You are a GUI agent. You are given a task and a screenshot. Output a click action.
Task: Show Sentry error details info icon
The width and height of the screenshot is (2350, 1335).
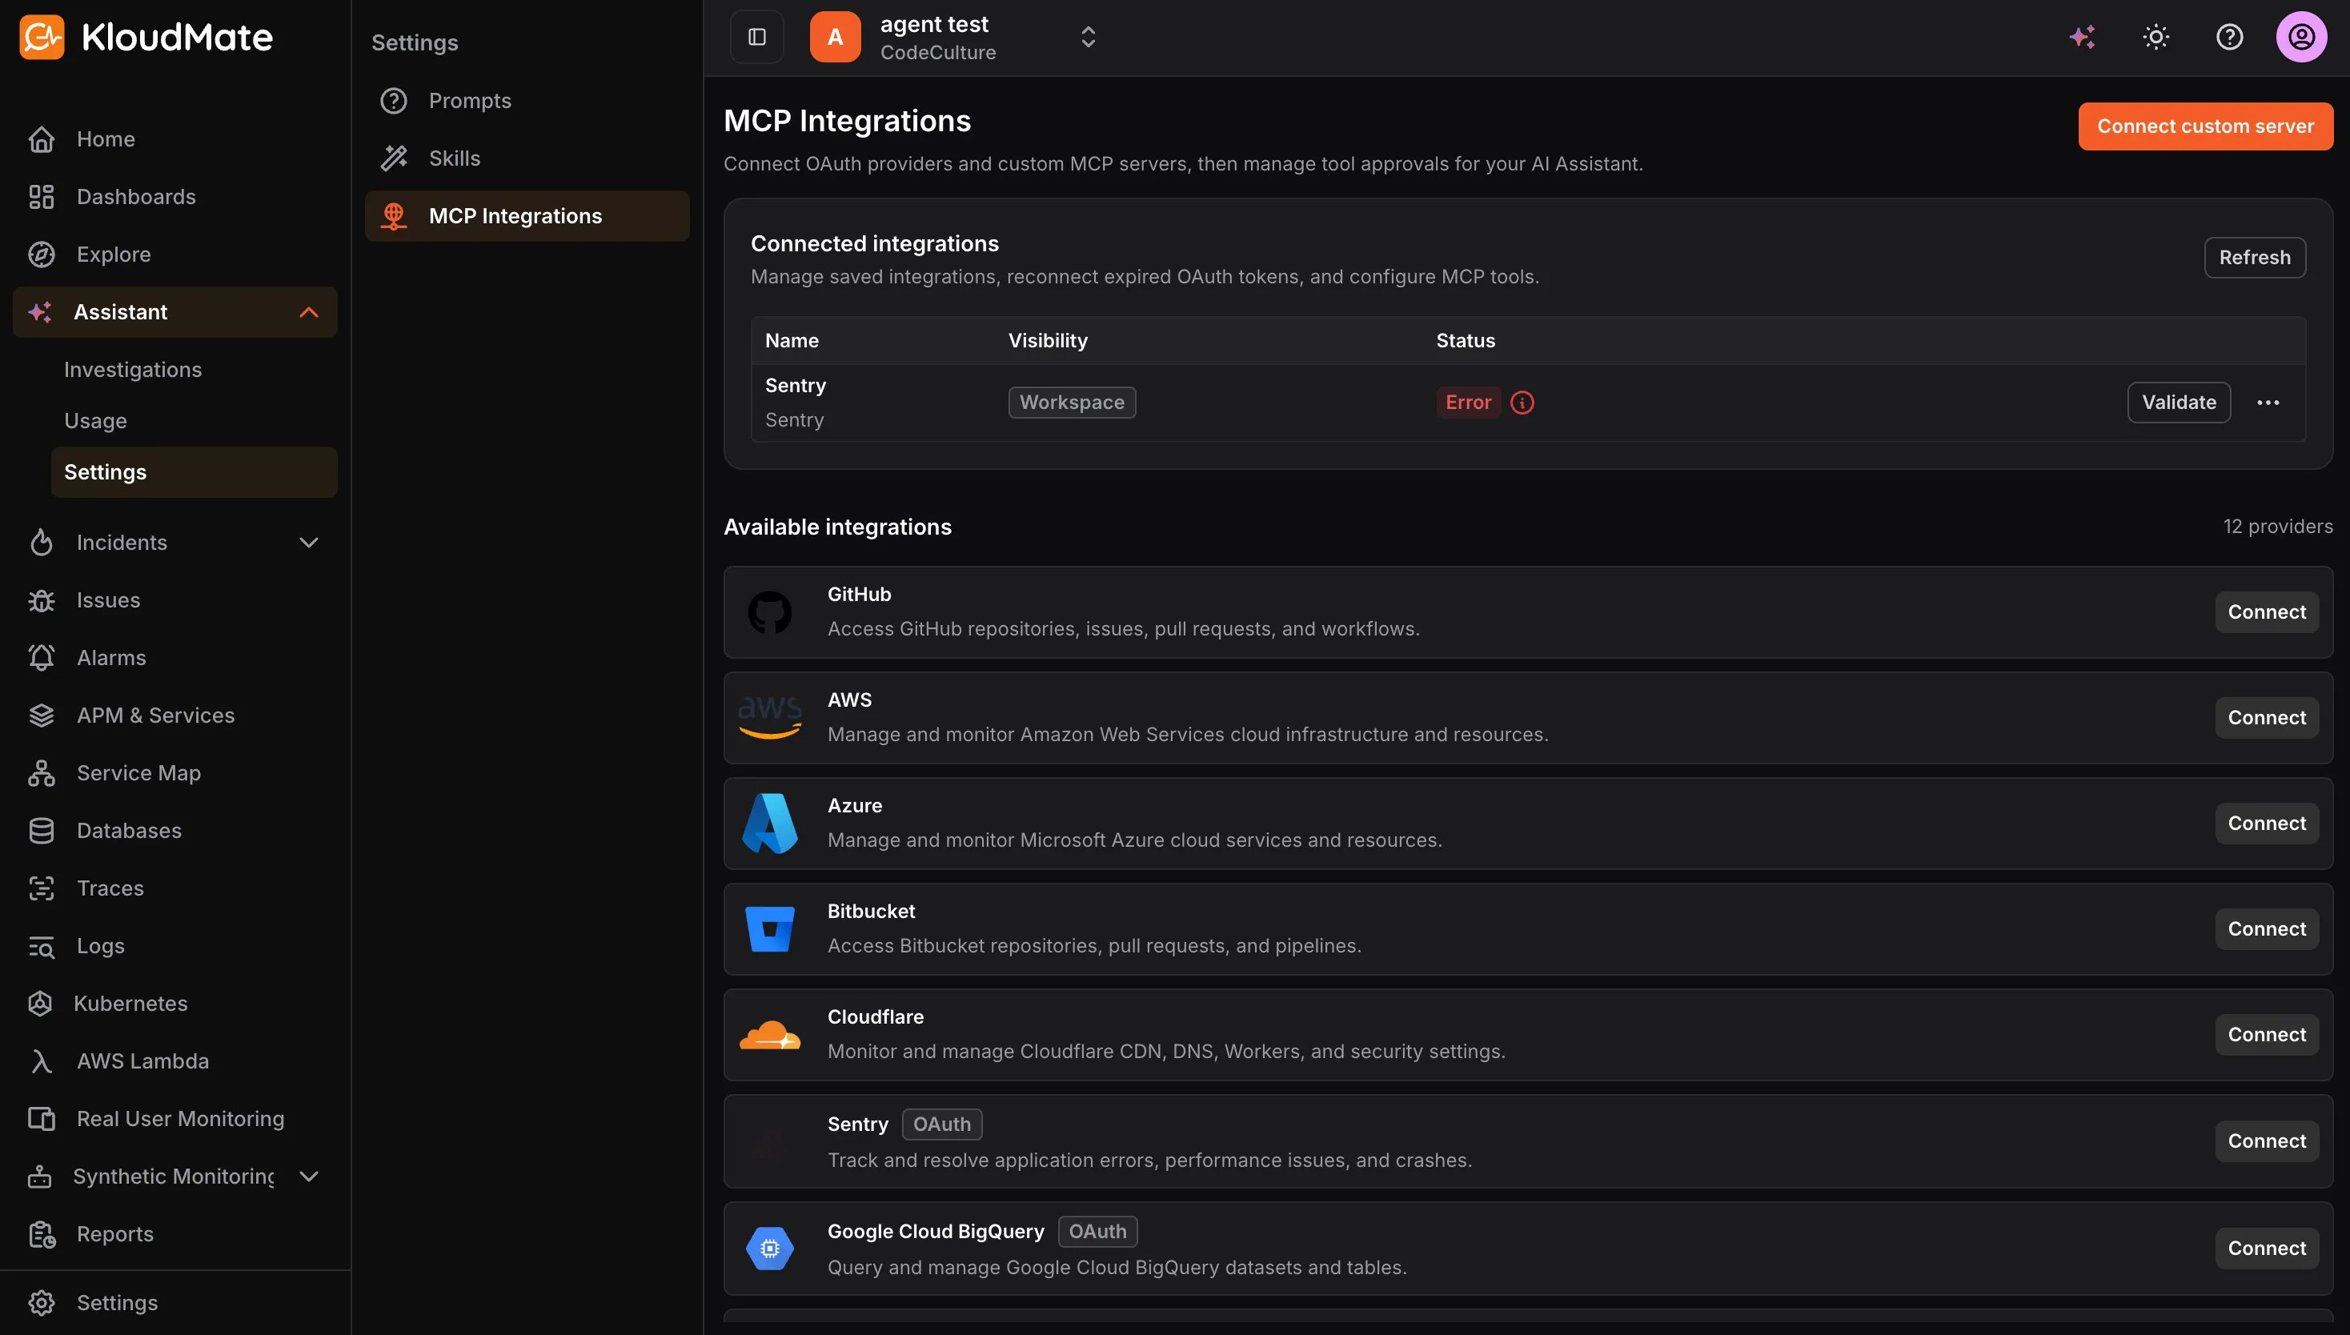[x=1522, y=403]
